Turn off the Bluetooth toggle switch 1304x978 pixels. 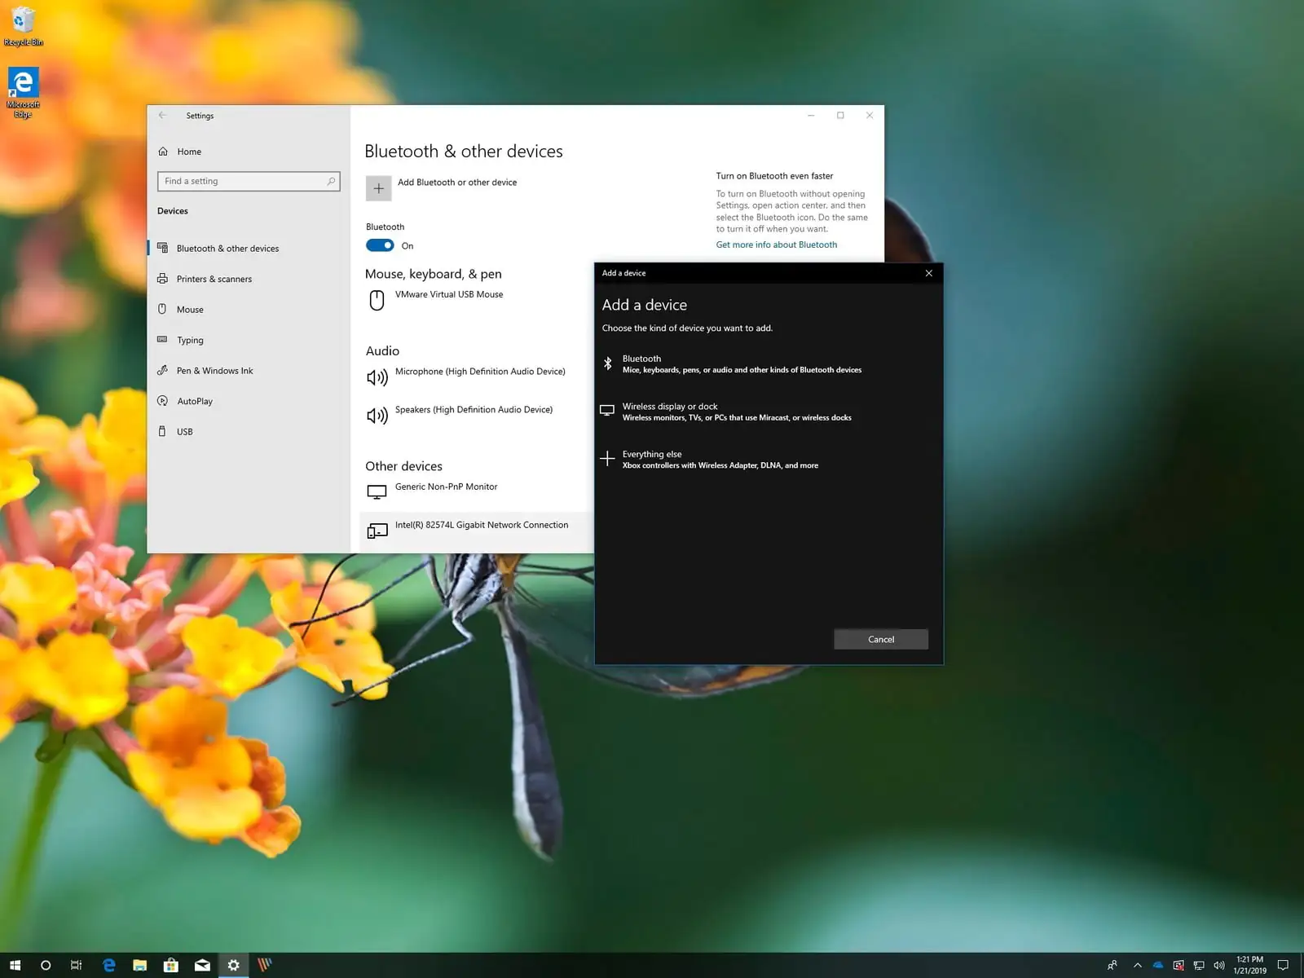[x=380, y=245]
